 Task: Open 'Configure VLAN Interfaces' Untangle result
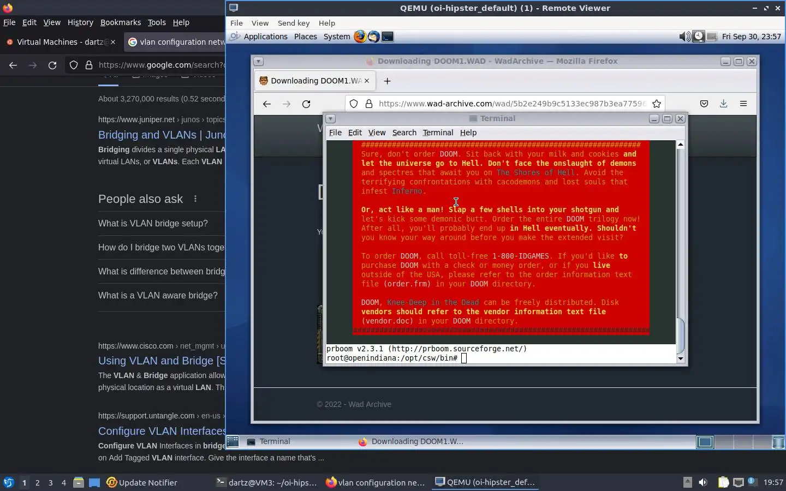(x=162, y=431)
